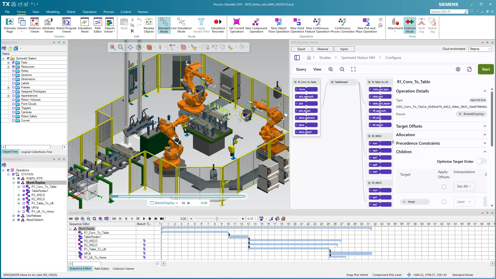Open the Attachment tool

tap(395, 25)
